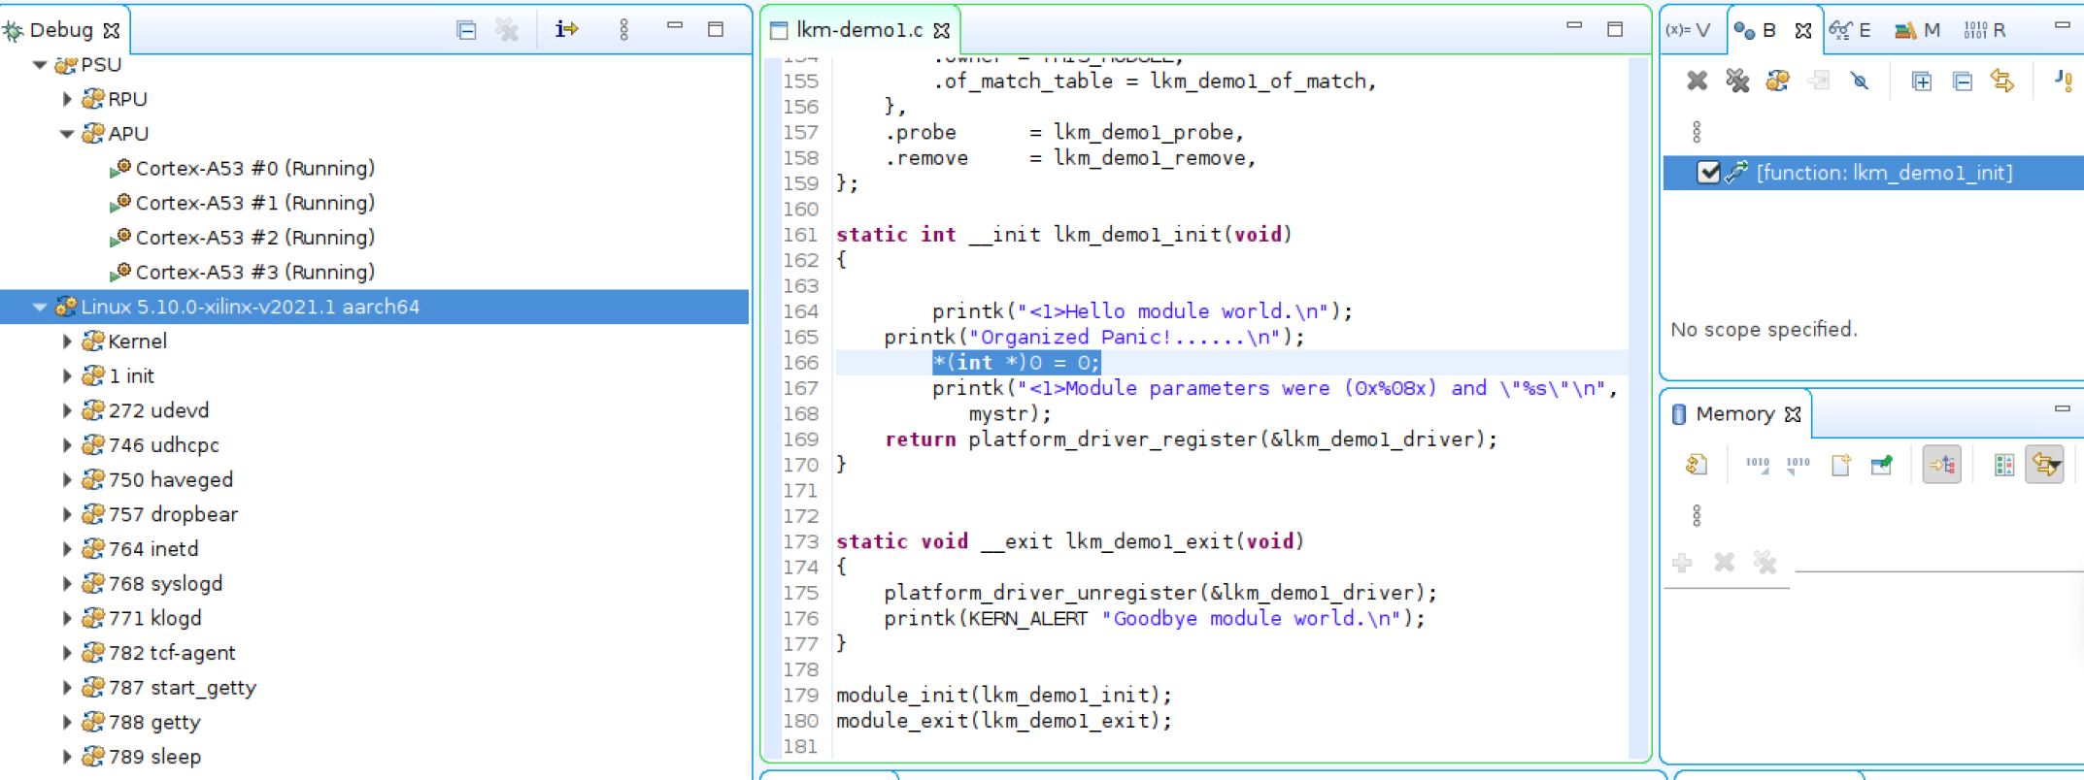This screenshot has height=780, width=2084.
Task: Expand all breakpoints in Breakpoints view
Action: coord(1921,81)
